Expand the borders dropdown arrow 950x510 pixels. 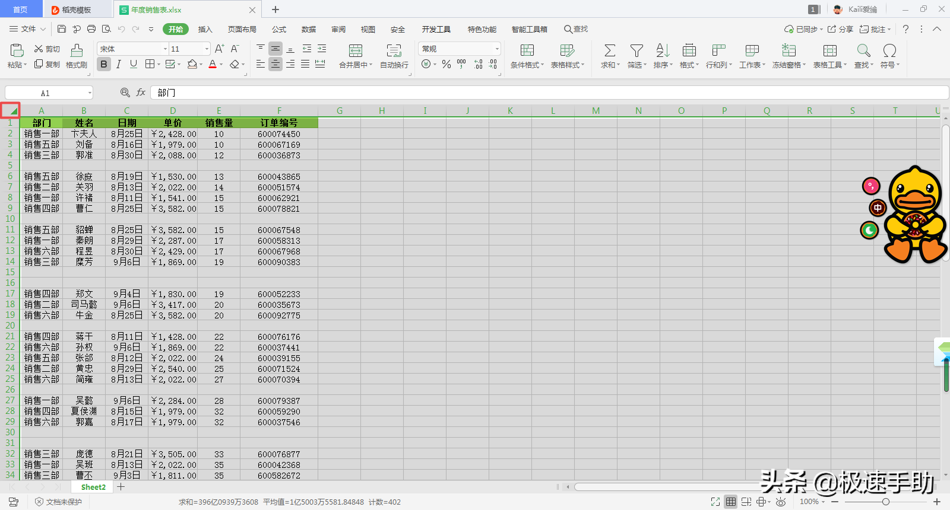(x=159, y=65)
